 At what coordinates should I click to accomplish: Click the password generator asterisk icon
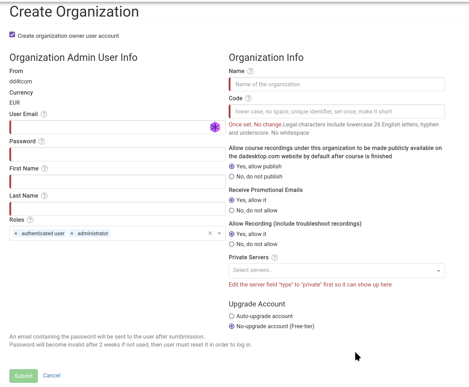(x=215, y=127)
